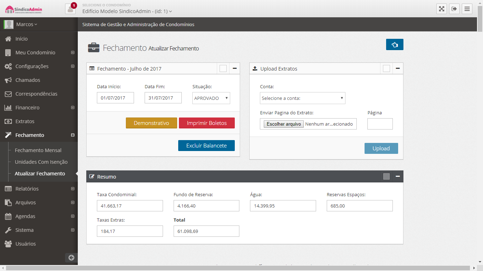
Task: Toggle fullscreen with the expand arrows icon
Action: 442,9
